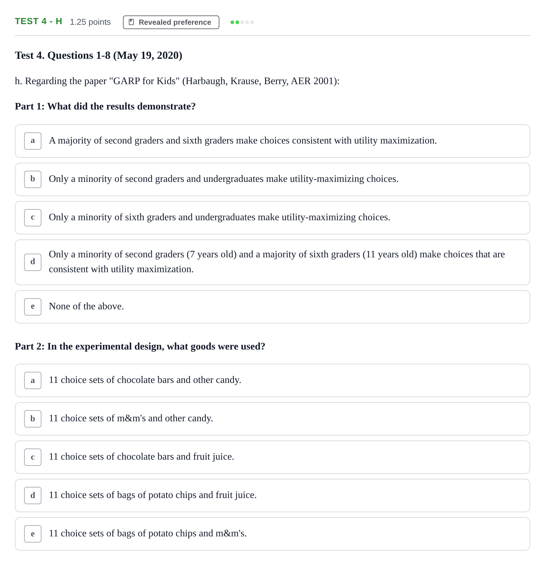545x571 pixels.
Task: Click the Part 2 letter box d
Action: 33,496
